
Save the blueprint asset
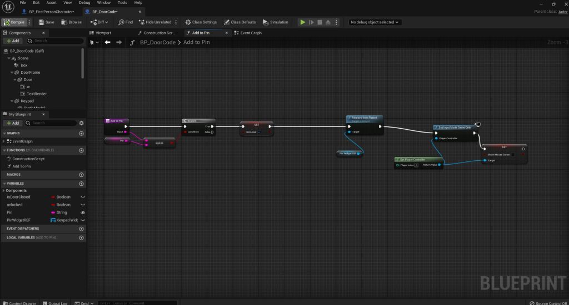tap(46, 22)
